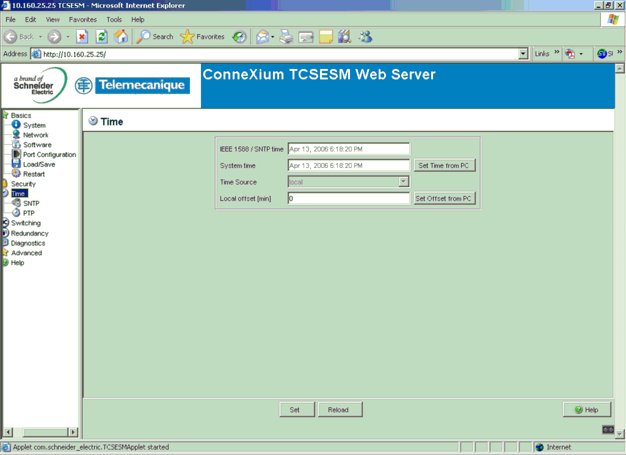Click the Telemecanique logo

click(x=133, y=86)
